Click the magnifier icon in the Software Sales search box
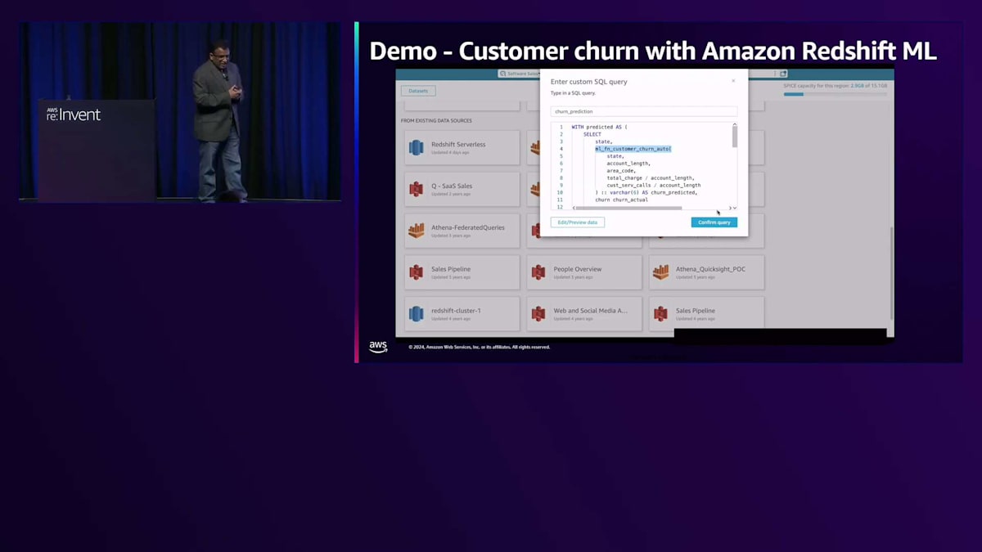This screenshot has width=982, height=552. (x=502, y=74)
